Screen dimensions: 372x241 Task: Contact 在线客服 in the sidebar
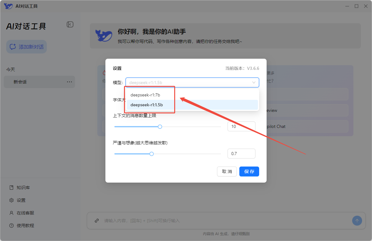[22, 213]
